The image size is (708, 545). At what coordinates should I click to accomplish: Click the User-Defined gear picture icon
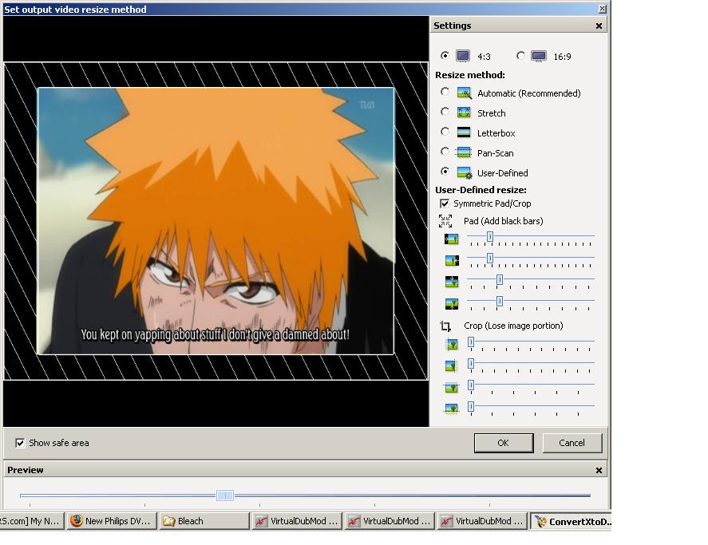(x=465, y=172)
